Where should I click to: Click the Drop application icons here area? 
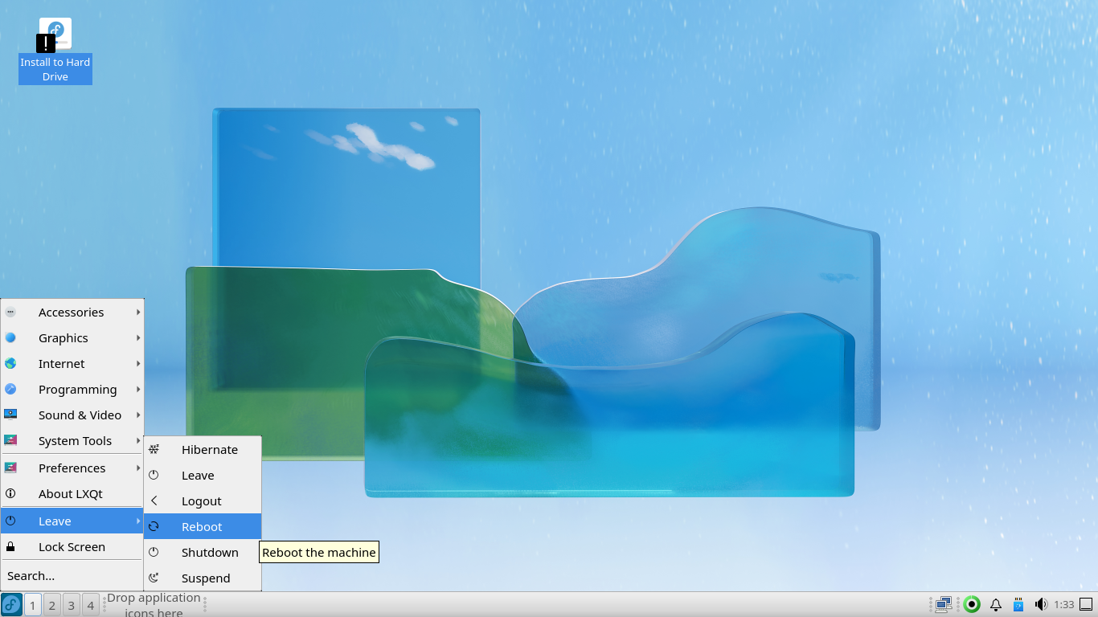point(154,605)
